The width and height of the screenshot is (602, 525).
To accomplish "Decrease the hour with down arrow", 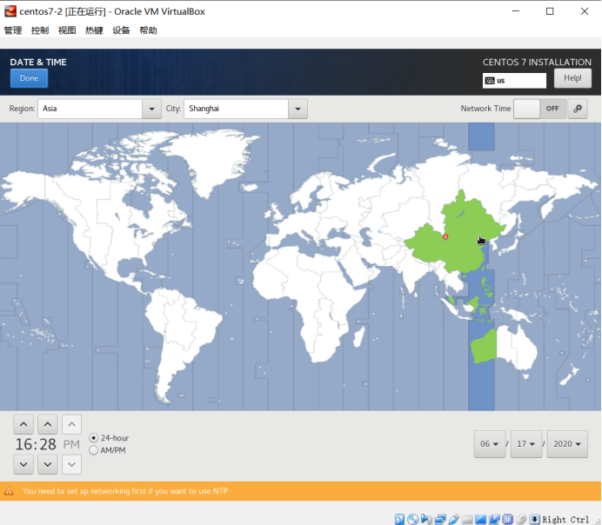I will tap(23, 464).
